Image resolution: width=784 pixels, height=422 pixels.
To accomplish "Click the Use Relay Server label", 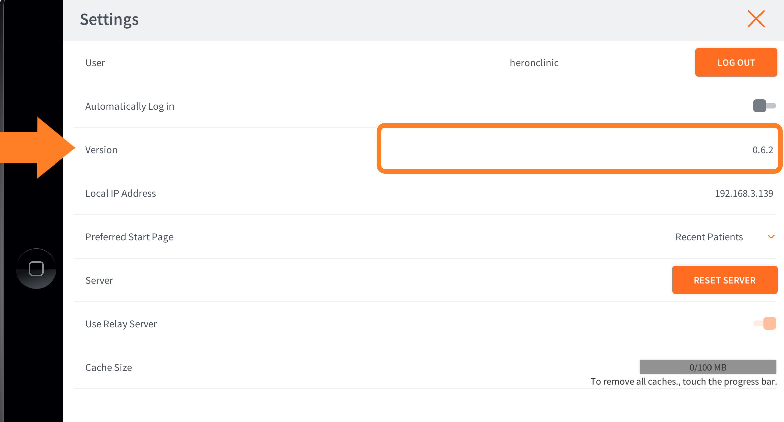I will point(121,324).
